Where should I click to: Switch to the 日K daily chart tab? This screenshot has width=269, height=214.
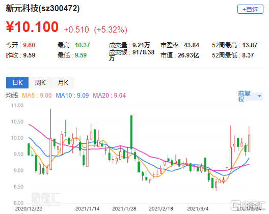(x=17, y=83)
